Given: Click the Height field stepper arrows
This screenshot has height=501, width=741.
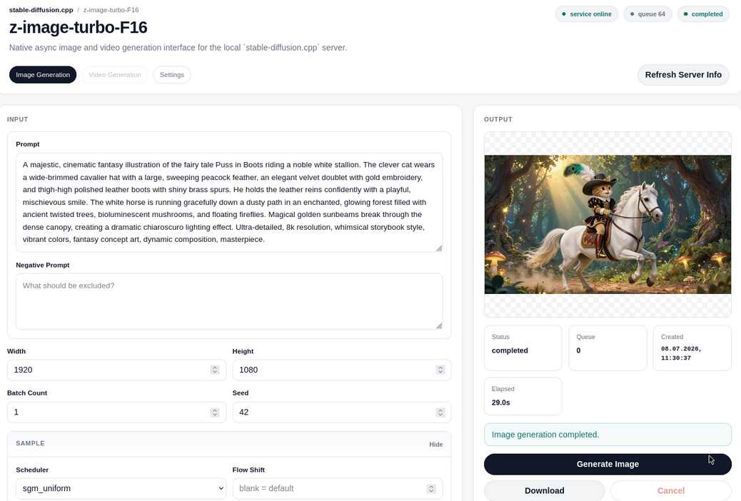Looking at the screenshot, I should [x=440, y=370].
